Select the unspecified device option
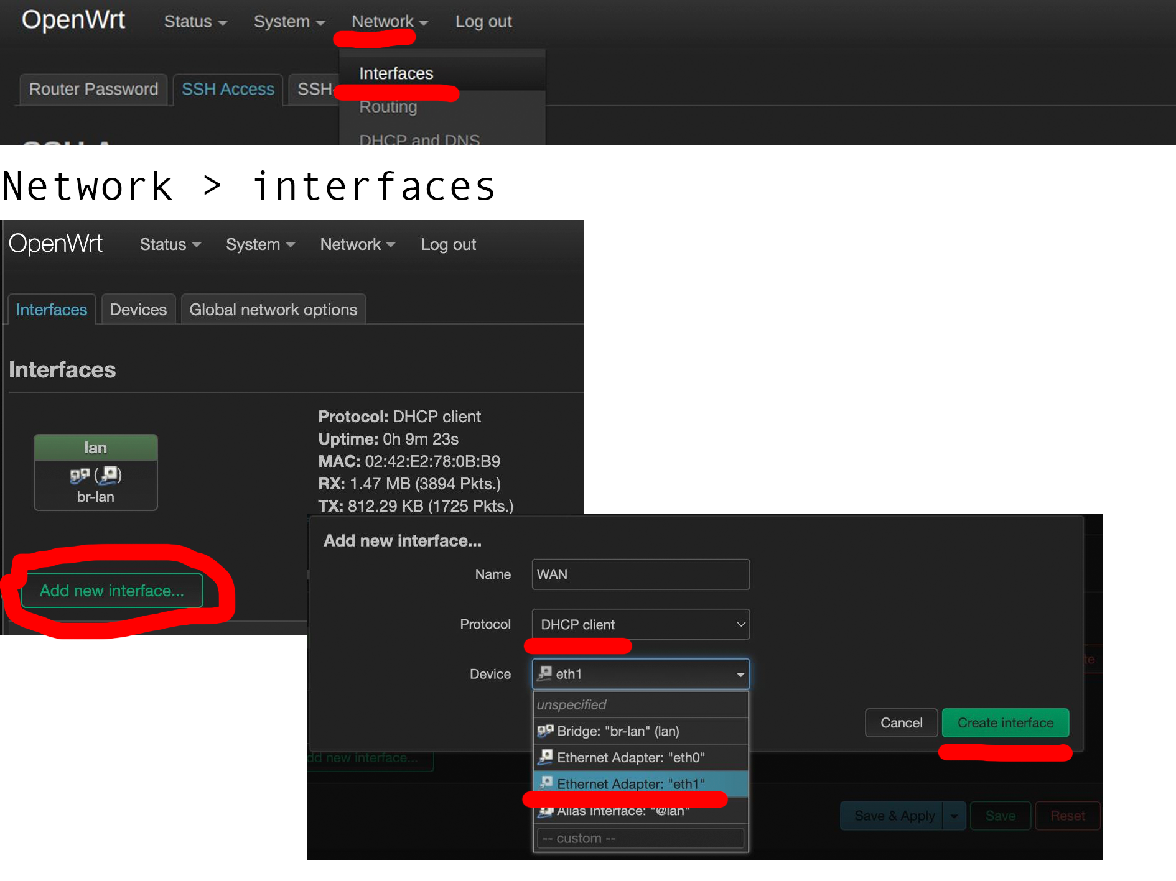This screenshot has height=881, width=1176. (x=640, y=705)
